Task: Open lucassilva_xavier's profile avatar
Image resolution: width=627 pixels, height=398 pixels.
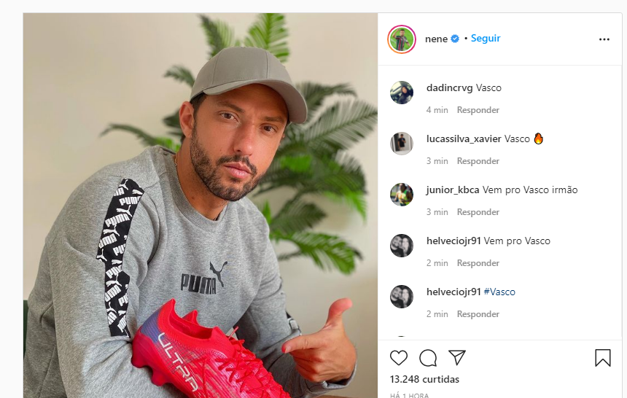Action: pyautogui.click(x=402, y=143)
